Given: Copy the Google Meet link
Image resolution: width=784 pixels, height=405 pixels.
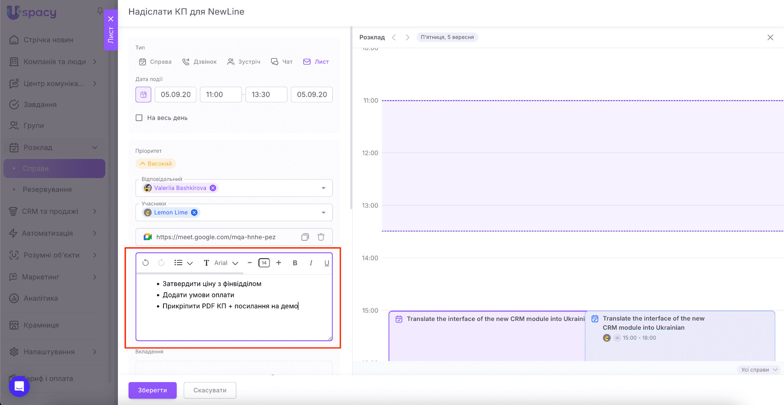Looking at the screenshot, I should coord(305,237).
